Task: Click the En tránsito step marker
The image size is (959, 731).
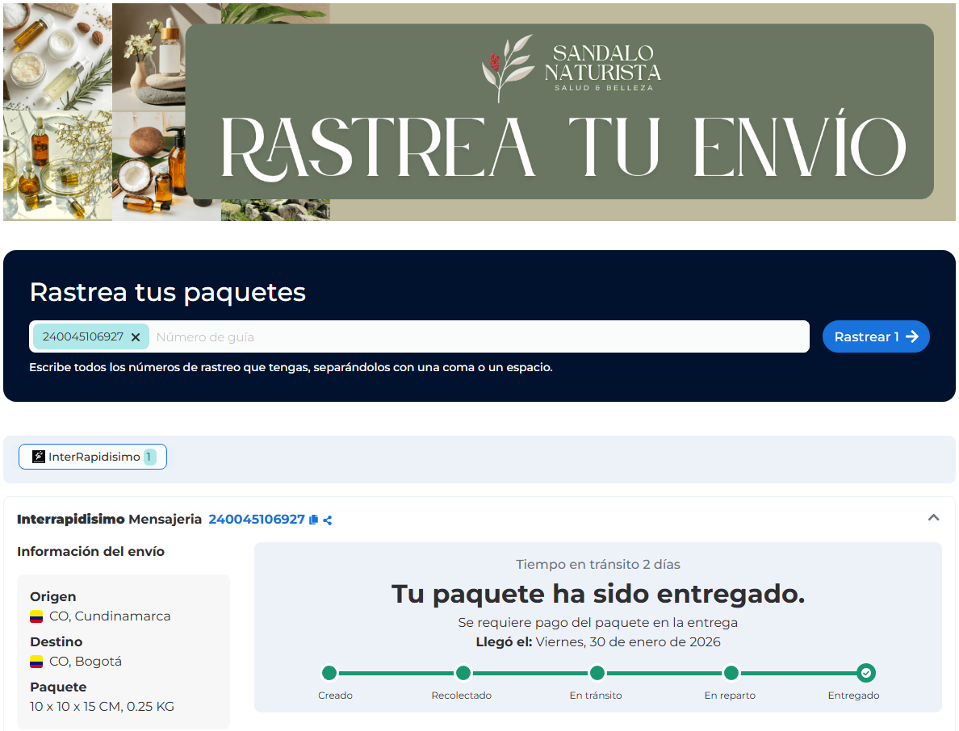Action: pos(597,673)
